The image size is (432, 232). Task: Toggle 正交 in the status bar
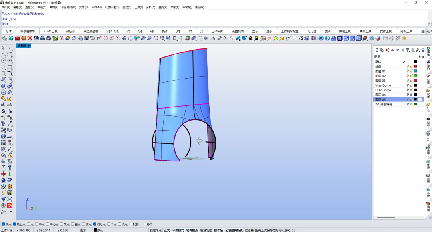[167, 230]
